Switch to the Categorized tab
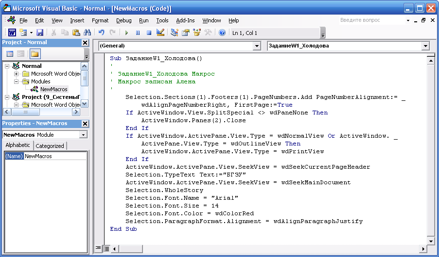The width and height of the screenshot is (439, 257). point(50,146)
